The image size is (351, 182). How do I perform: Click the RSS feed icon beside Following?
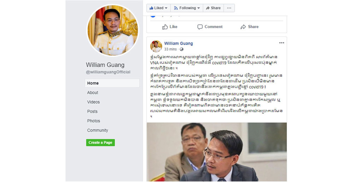coord(176,8)
